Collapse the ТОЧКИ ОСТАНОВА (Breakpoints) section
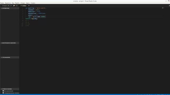 tap(10, 89)
